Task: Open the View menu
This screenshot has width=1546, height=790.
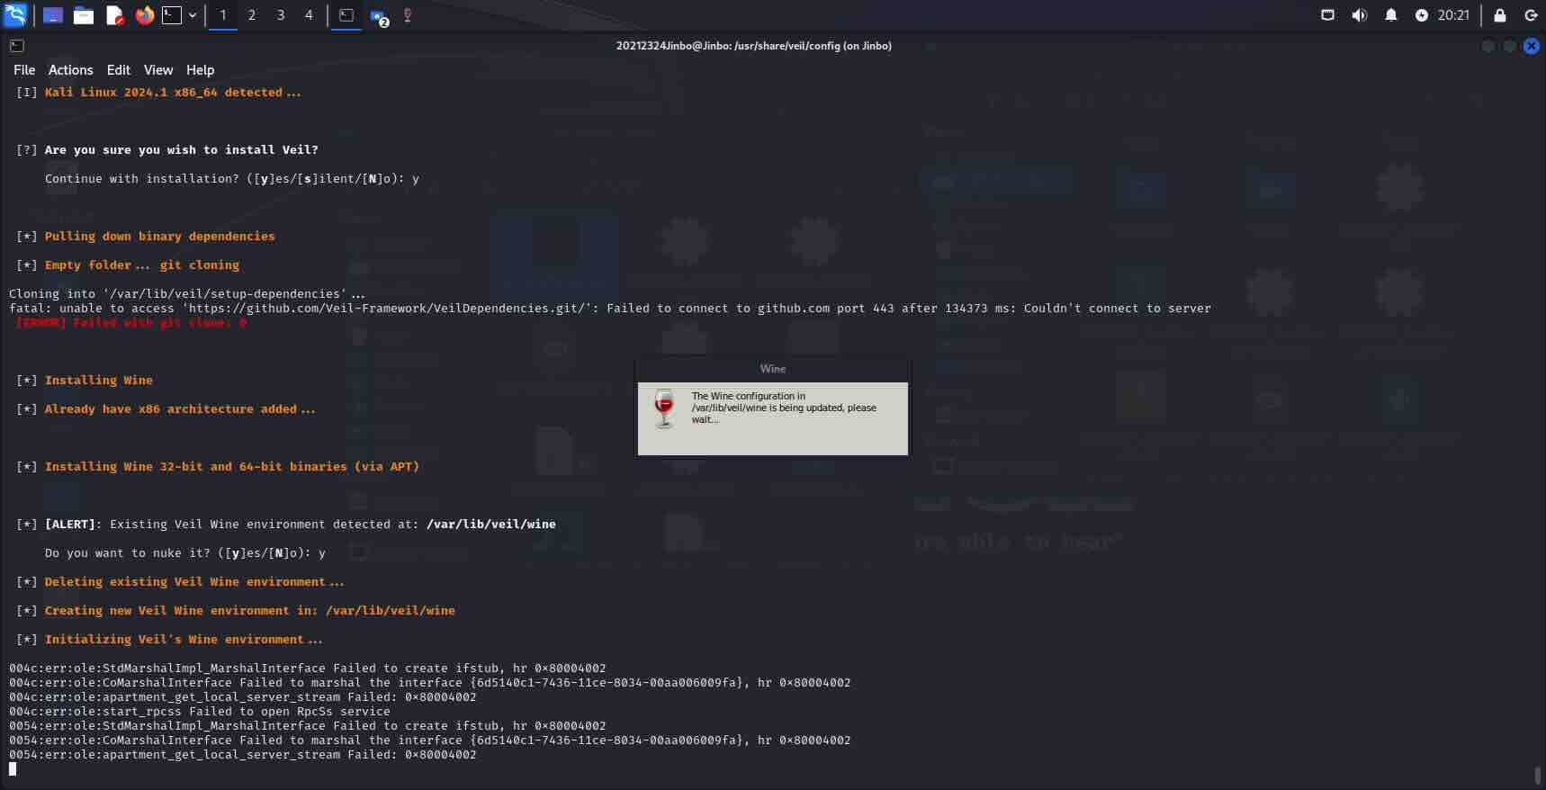Action: [x=157, y=70]
